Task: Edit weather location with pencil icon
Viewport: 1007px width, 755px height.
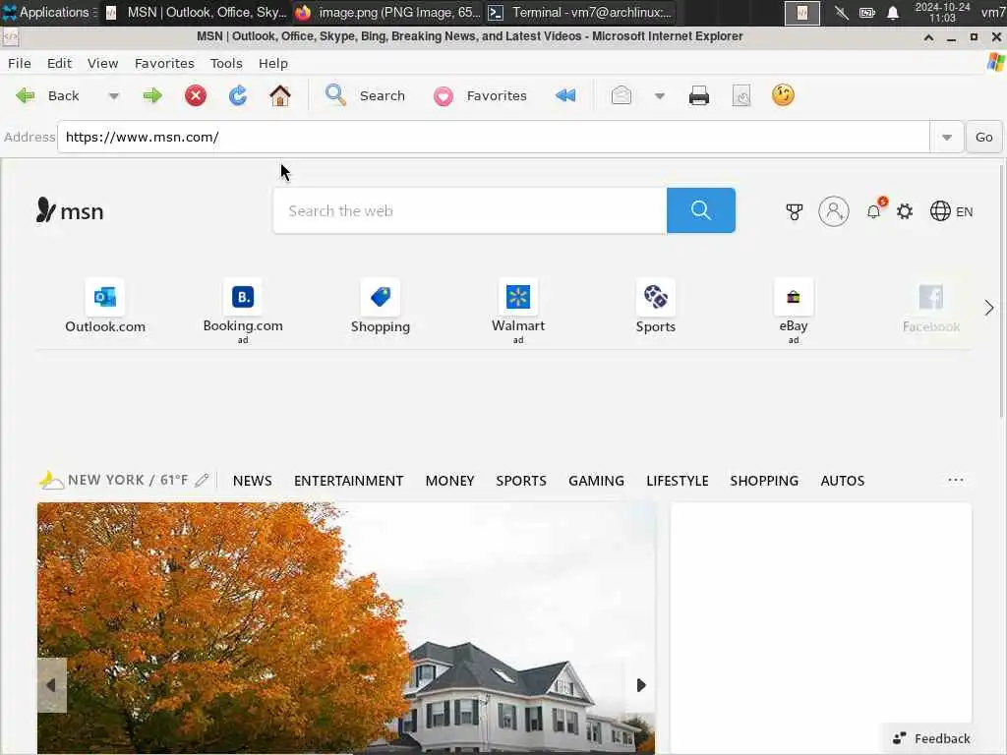Action: pyautogui.click(x=202, y=480)
